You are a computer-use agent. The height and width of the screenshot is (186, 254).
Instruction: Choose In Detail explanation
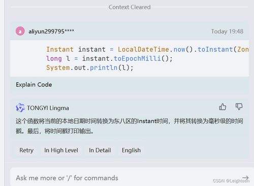(100, 150)
